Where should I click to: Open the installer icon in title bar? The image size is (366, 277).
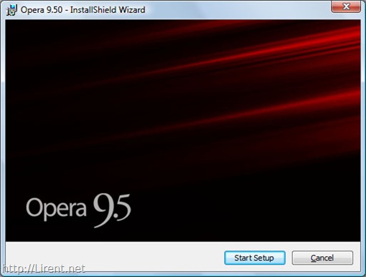coord(11,10)
